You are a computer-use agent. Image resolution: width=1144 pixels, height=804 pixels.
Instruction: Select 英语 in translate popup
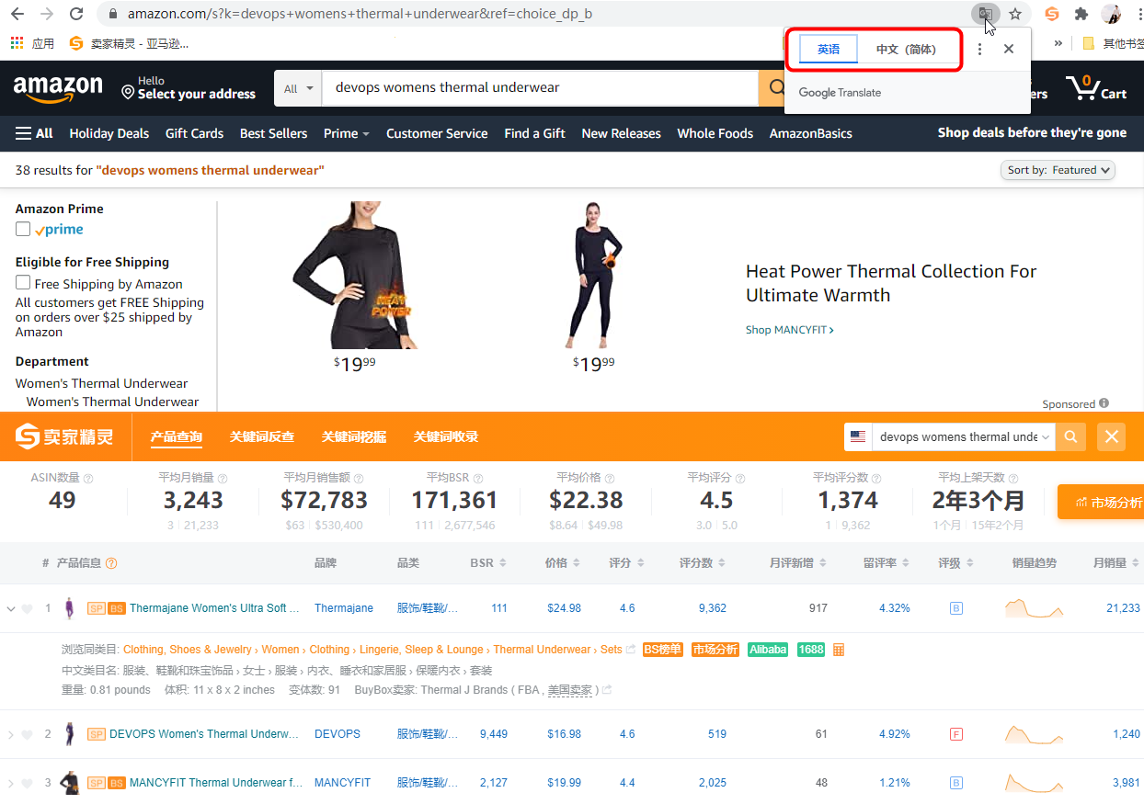pyautogui.click(x=829, y=49)
